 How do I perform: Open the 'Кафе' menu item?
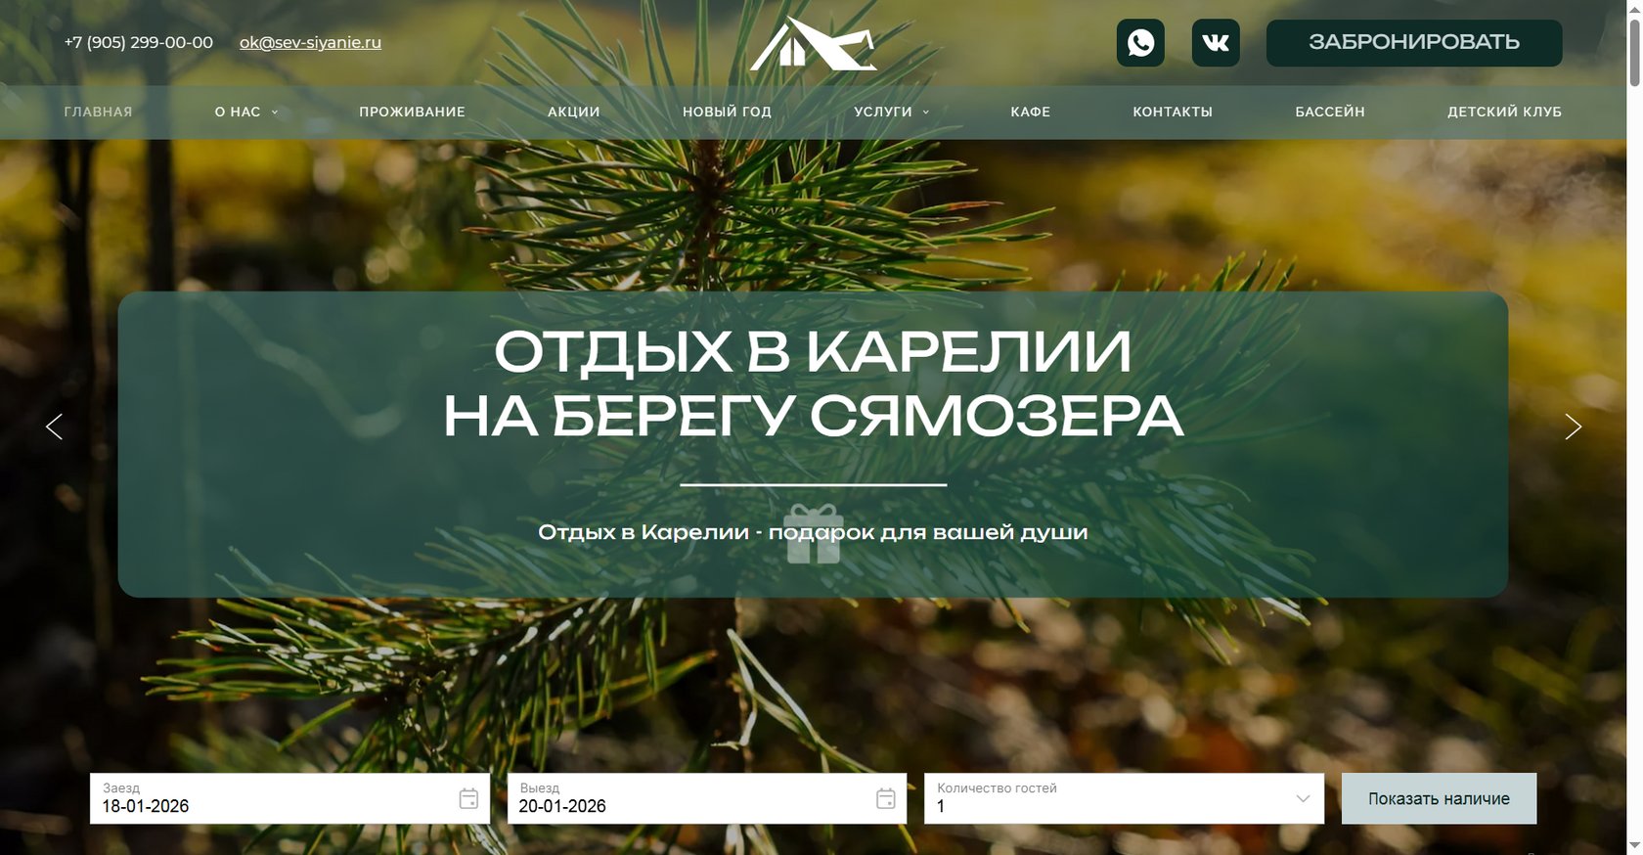1031,112
